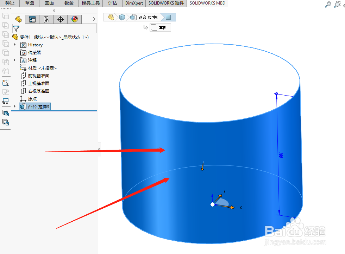
Task: Expand the 凸台-拉伸3 feature
Action: pyautogui.click(x=15, y=106)
